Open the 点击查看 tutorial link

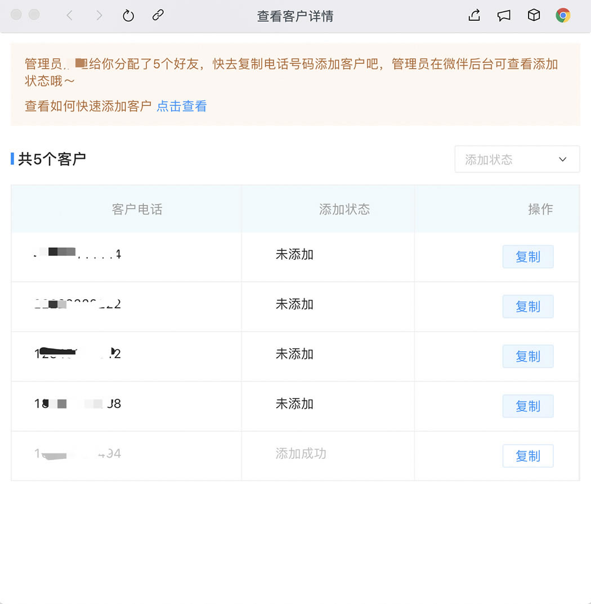click(181, 106)
